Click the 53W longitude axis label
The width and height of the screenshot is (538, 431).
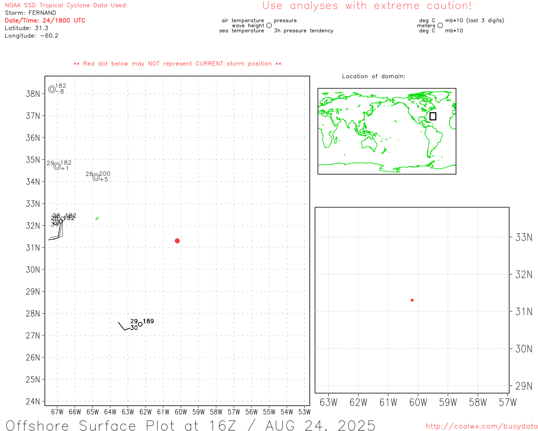304,412
